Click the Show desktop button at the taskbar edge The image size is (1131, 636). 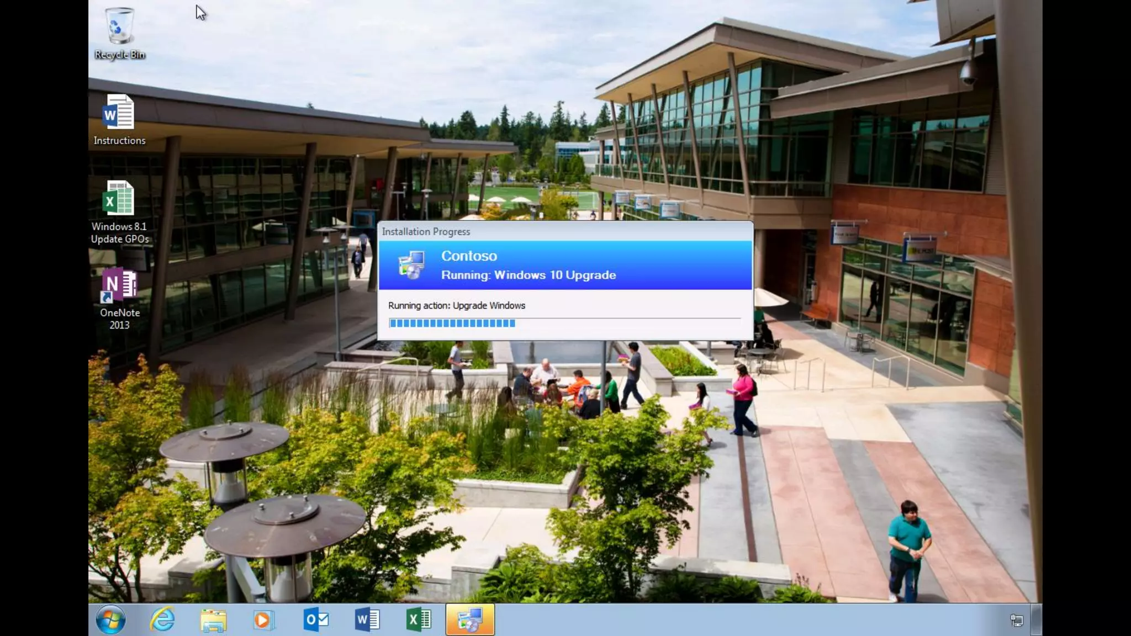1037,620
